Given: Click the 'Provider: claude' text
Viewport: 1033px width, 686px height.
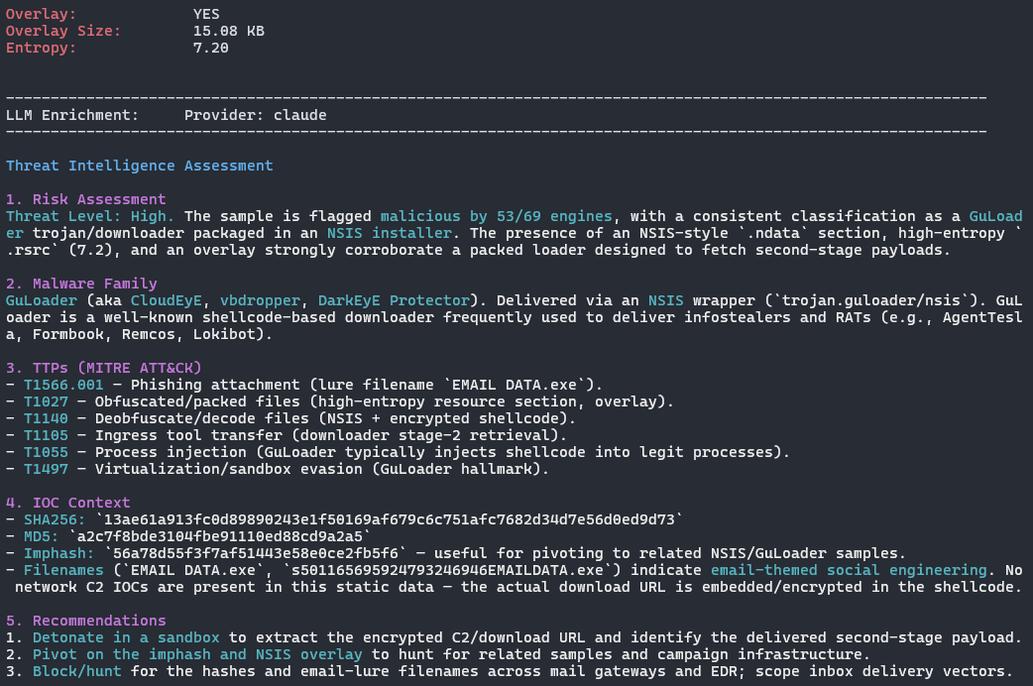Looking at the screenshot, I should 255,115.
